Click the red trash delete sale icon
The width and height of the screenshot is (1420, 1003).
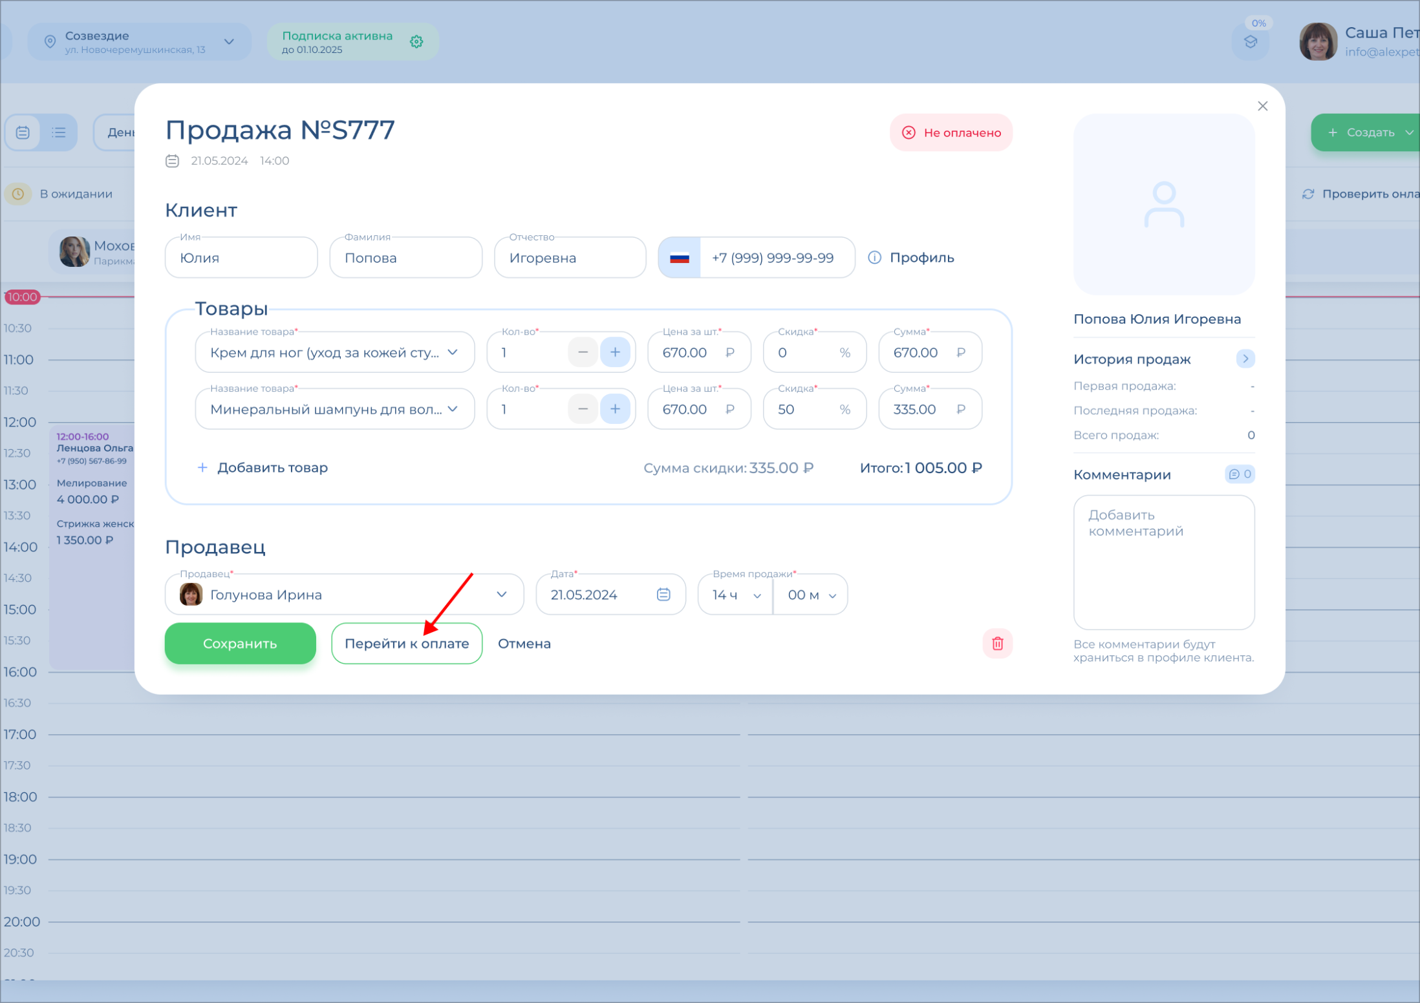(x=997, y=644)
